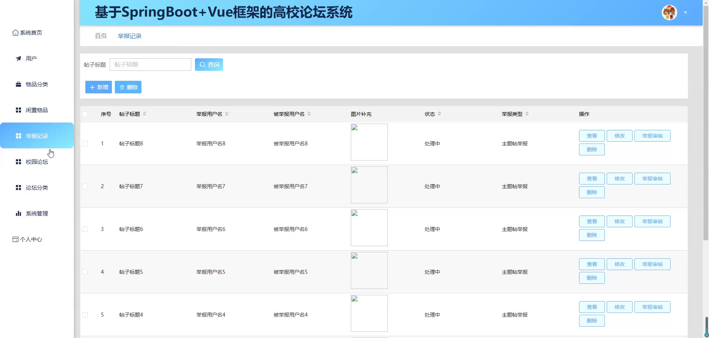Screen dimensions: 709x338
Task: Click the magnifier icon in 查询 button
Action: 202,65
